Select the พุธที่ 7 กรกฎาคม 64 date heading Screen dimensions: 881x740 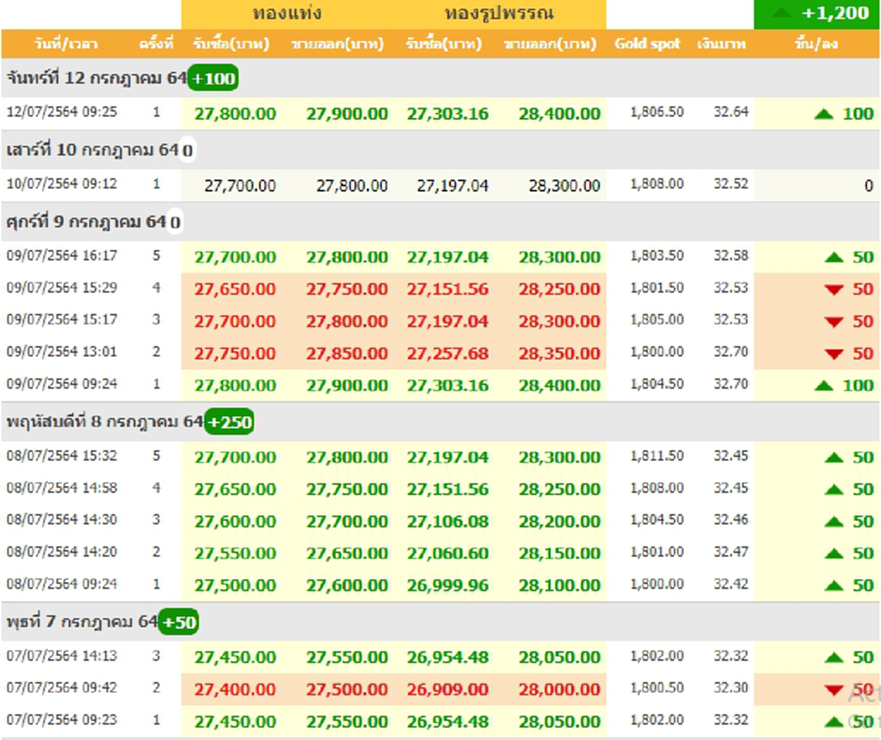click(82, 622)
